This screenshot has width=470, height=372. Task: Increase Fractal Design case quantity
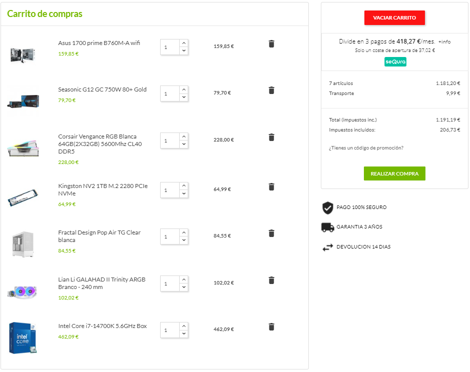(x=184, y=232)
